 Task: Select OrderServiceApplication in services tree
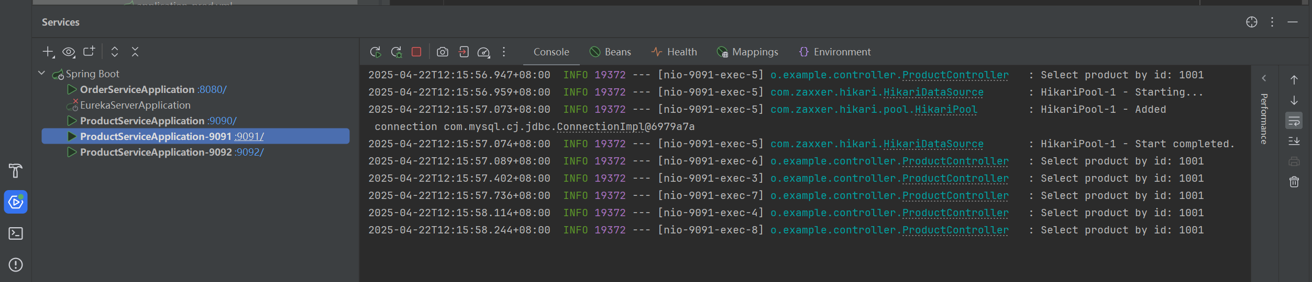[137, 89]
